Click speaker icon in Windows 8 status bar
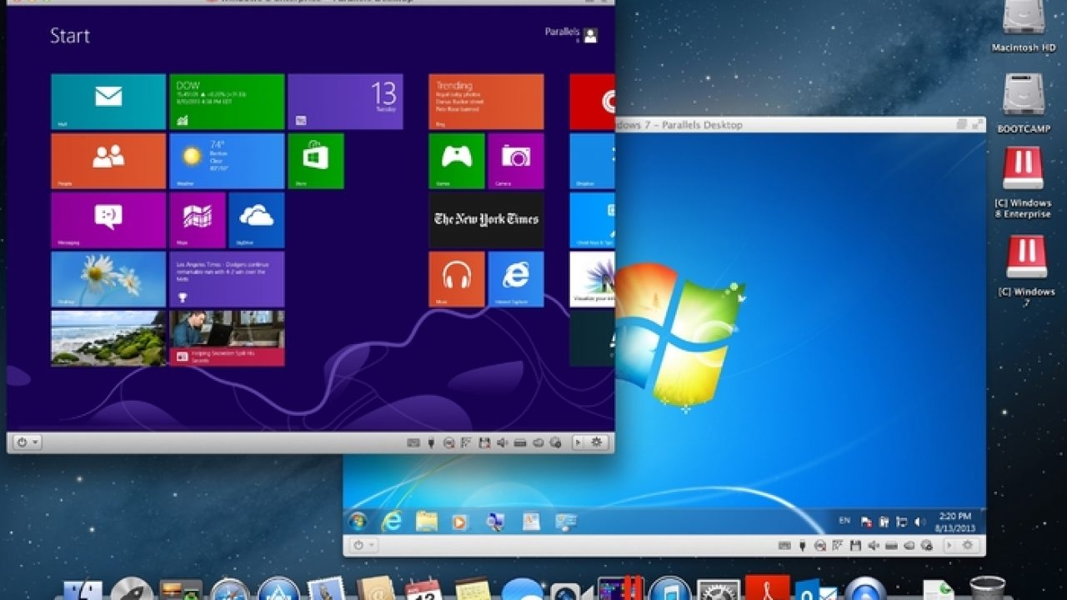This screenshot has height=600, width=1067. point(502,442)
